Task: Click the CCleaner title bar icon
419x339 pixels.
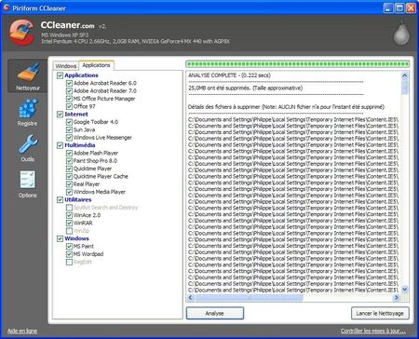Action: click(7, 7)
